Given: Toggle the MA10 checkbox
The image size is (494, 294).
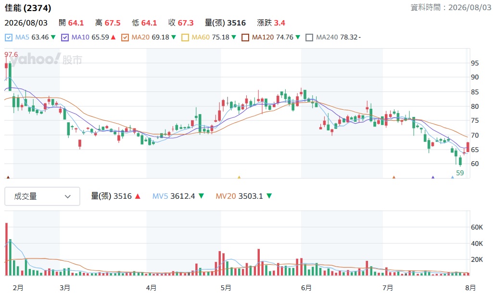Looking at the screenshot, I should point(64,38).
